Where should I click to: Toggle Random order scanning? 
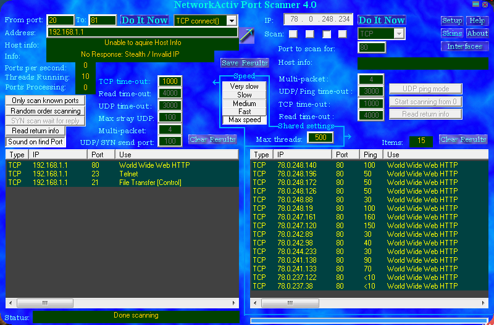click(45, 111)
